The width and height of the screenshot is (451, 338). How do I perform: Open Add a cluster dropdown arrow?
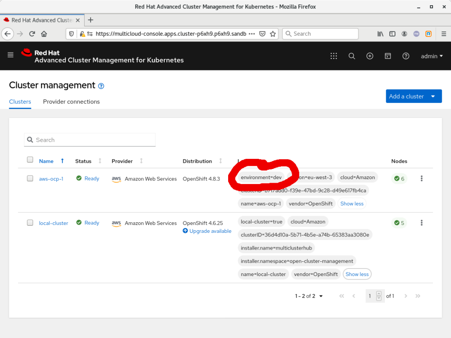point(433,96)
